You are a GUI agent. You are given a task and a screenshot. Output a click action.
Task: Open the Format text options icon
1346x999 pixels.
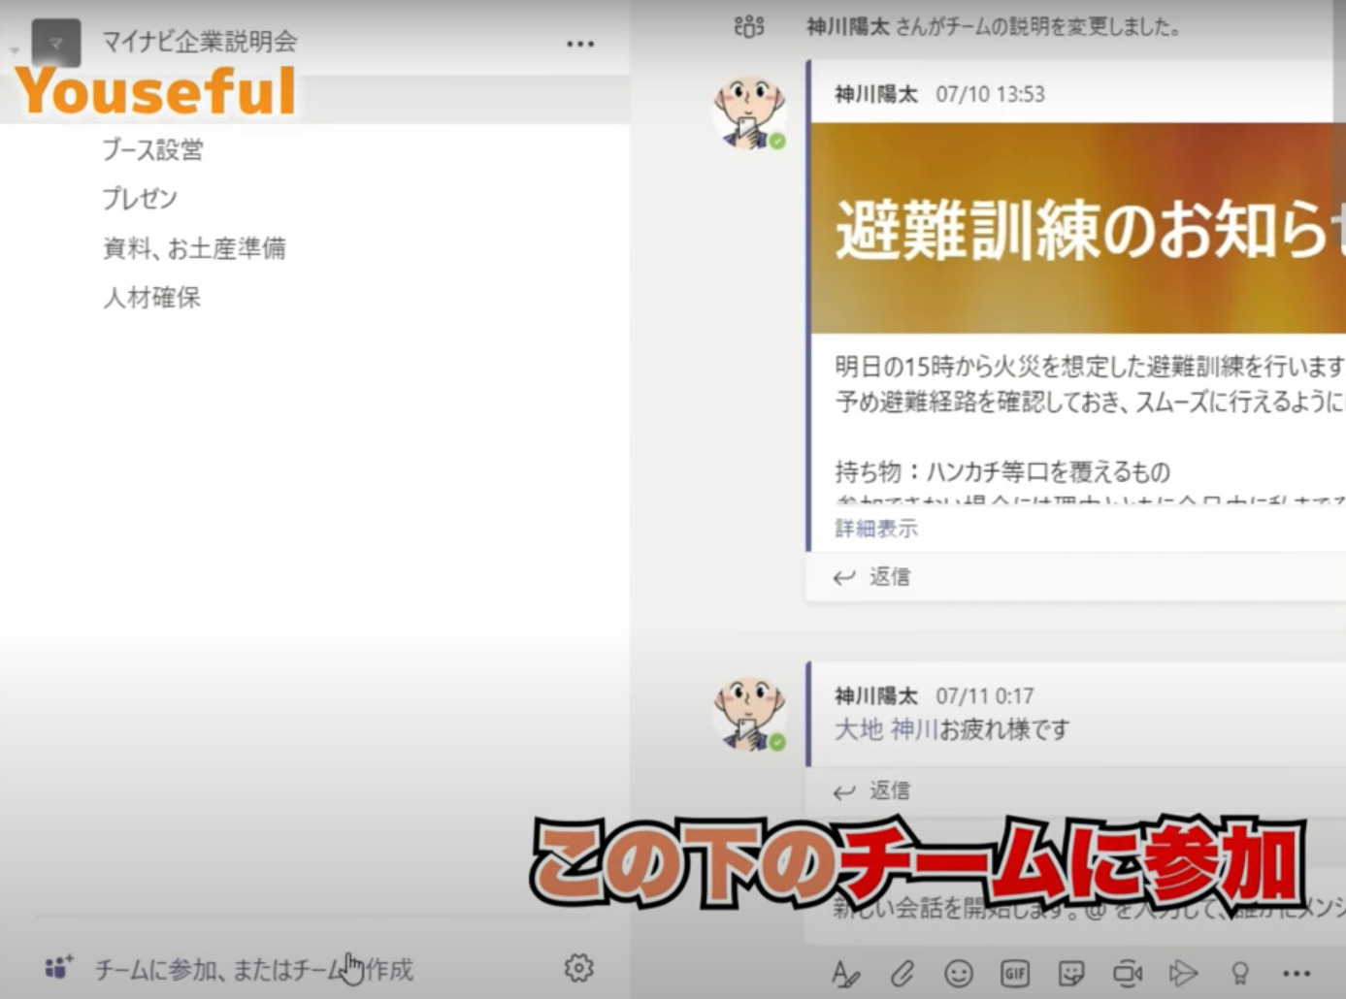(845, 973)
